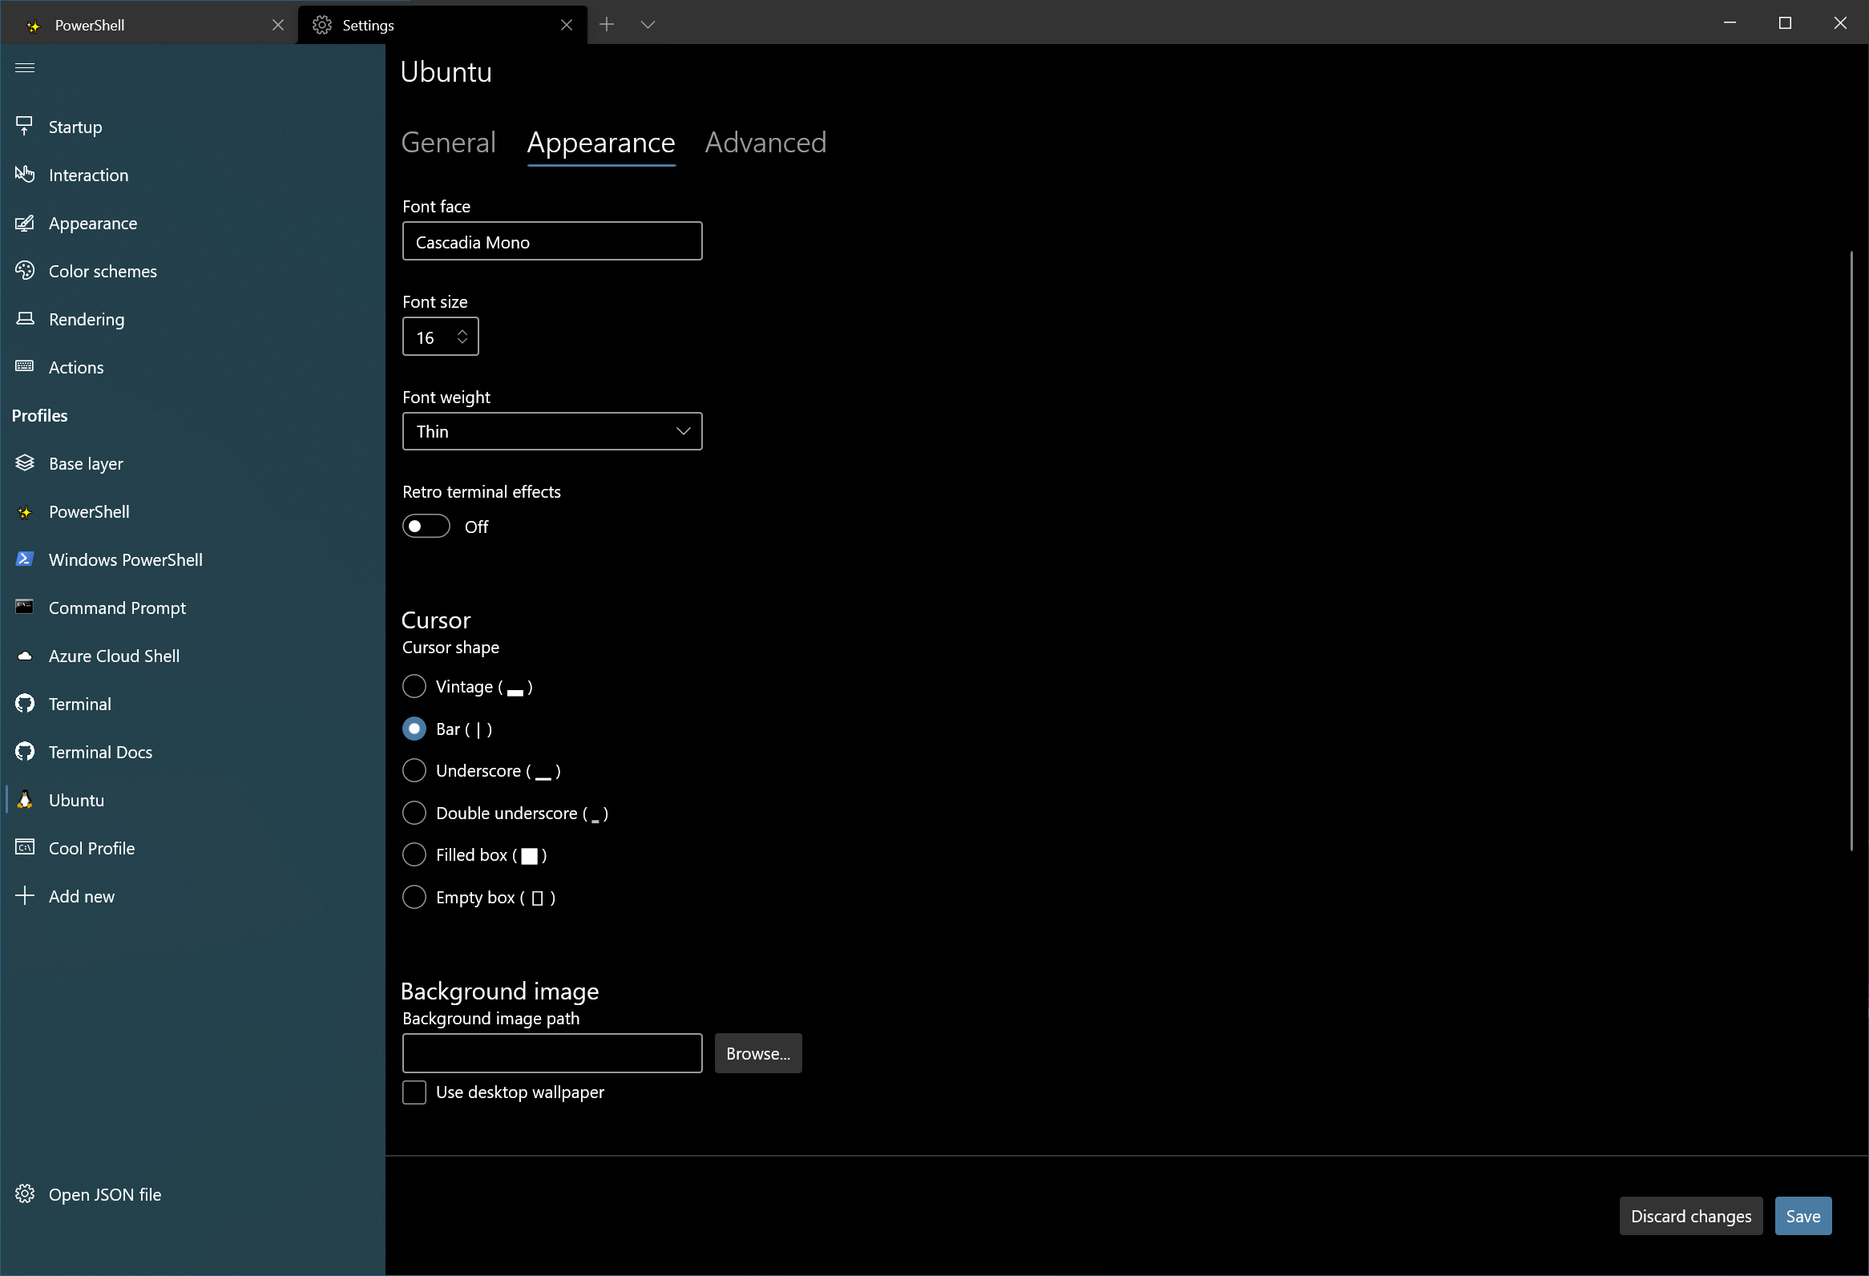
Task: Switch to the Advanced tab
Action: coord(765,143)
